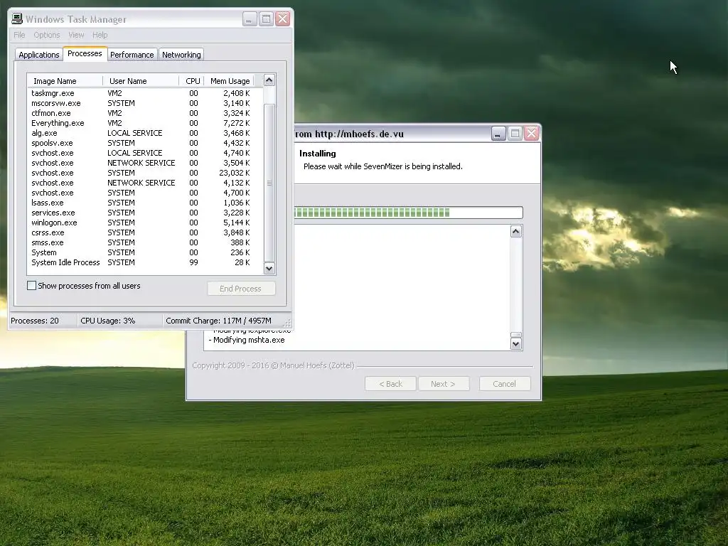Select csrss.exe process row
Viewport: 728px width, 546px height.
(x=145, y=232)
